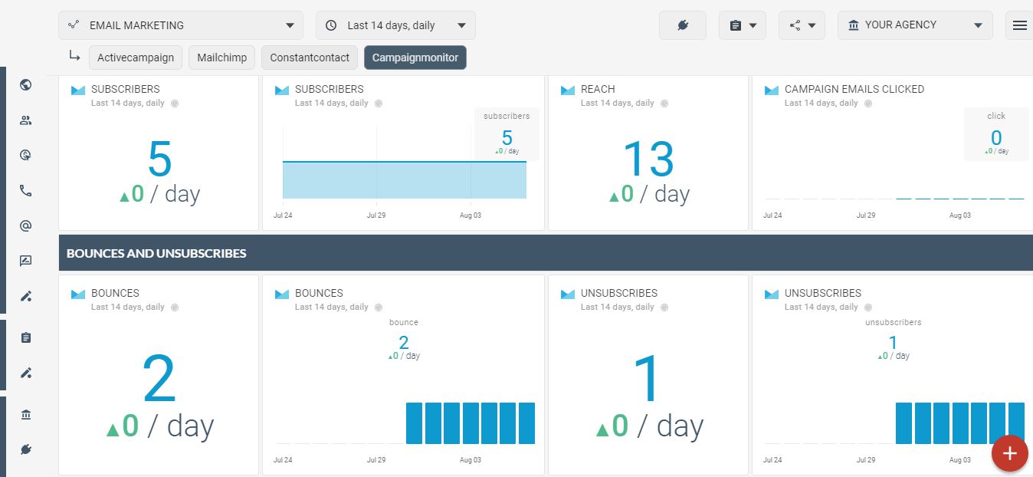1033x477 pixels.
Task: Open the globe icon in the sidebar
Action: (25, 84)
